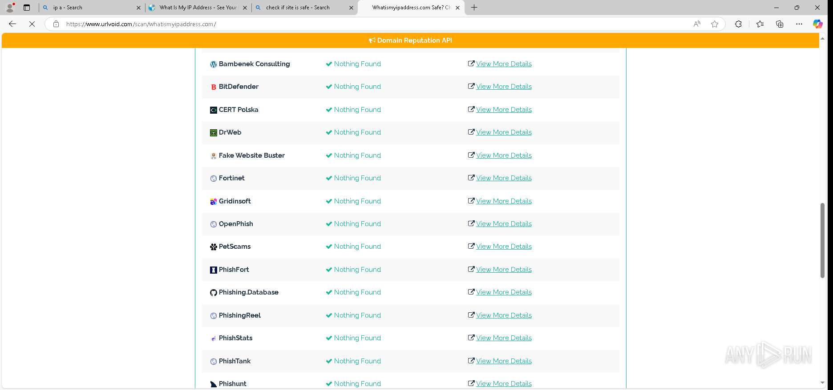Click the Phishing.Database GitHub icon
The height and width of the screenshot is (390, 833).
click(214, 293)
